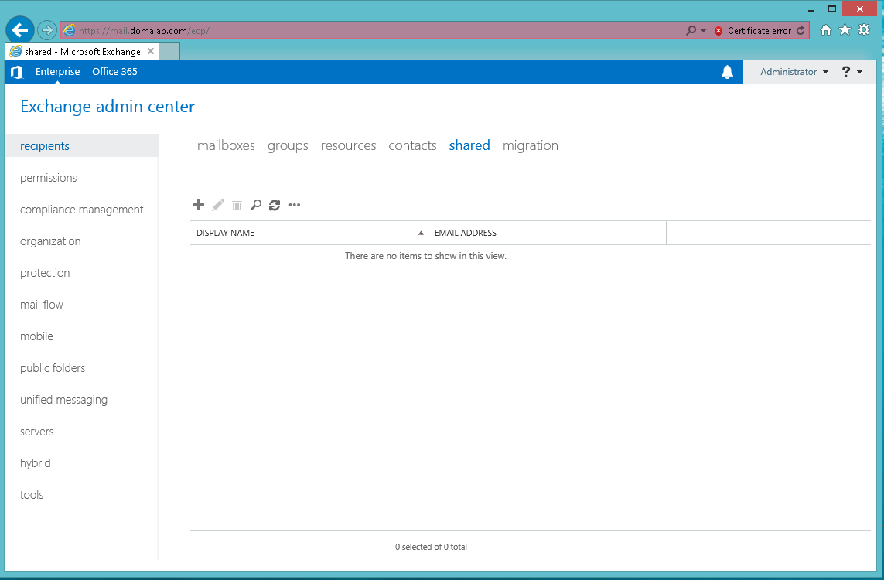Image resolution: width=884 pixels, height=580 pixels.
Task: Close the browser window
Action: 860,9
